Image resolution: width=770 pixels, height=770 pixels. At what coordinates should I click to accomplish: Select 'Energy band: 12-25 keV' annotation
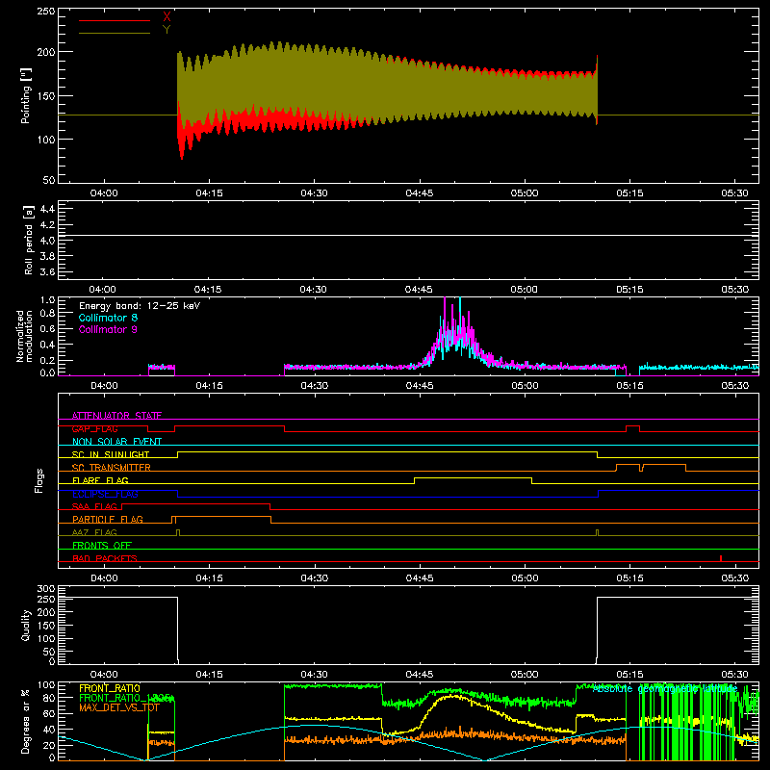140,306
